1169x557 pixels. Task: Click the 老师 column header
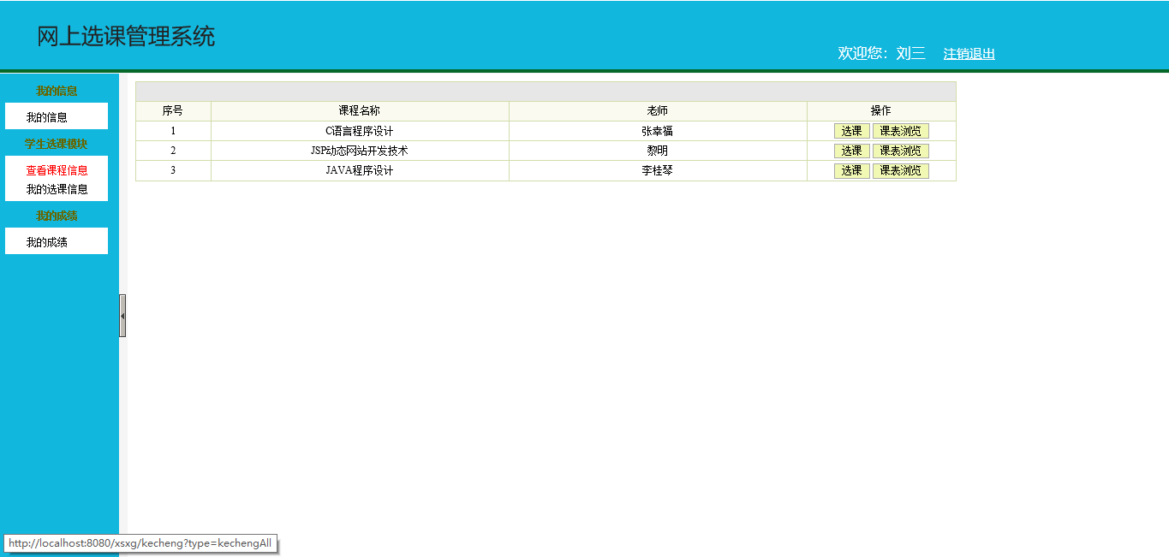tap(658, 111)
